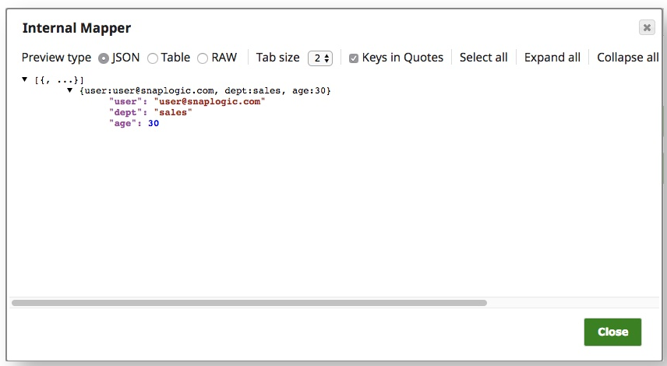Click the "age" key

pos(123,124)
